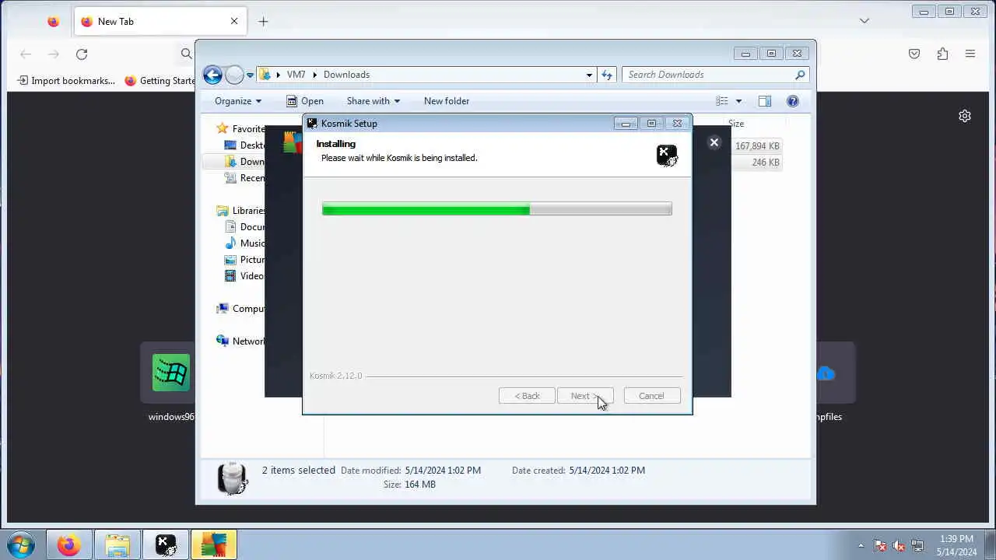Click the Action Center flag tray icon
The height and width of the screenshot is (560, 996).
880,546
